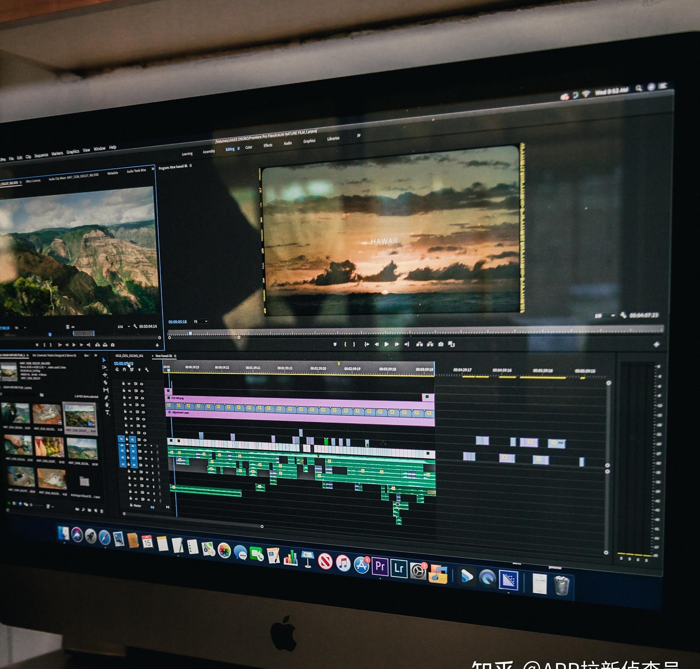The image size is (700, 669).
Task: Open the Sequence menu
Action: [41, 155]
